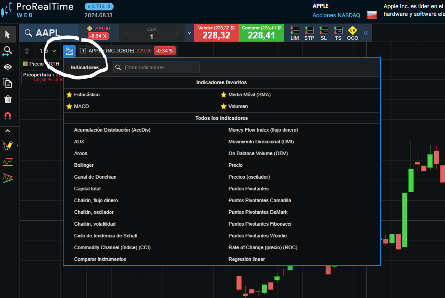Activate the zoom magnifier tool
445x298 pixels.
pyautogui.click(x=7, y=51)
